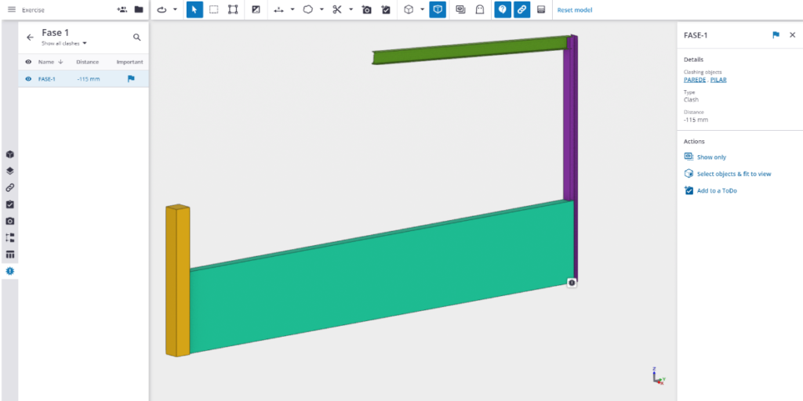The image size is (803, 401).
Task: Toggle visibility of all clashes in header
Action: 28,62
